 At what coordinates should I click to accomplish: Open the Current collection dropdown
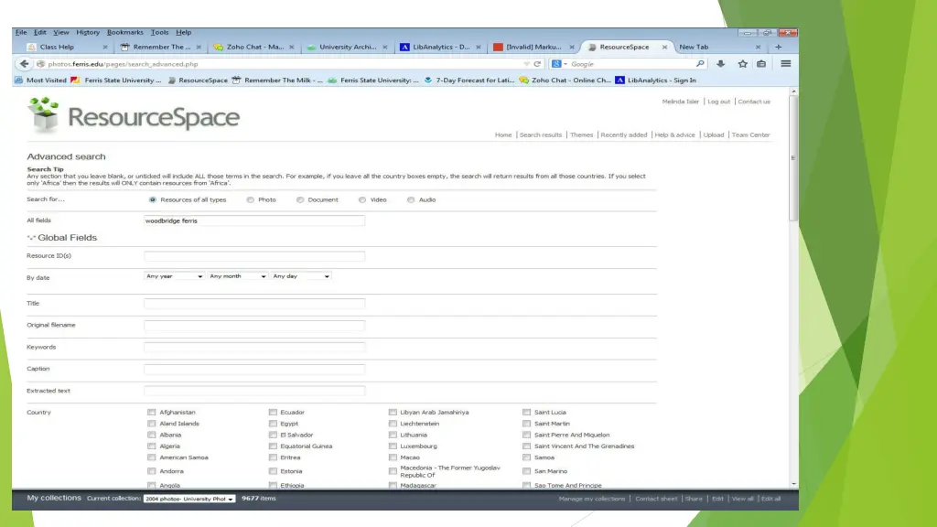(189, 499)
